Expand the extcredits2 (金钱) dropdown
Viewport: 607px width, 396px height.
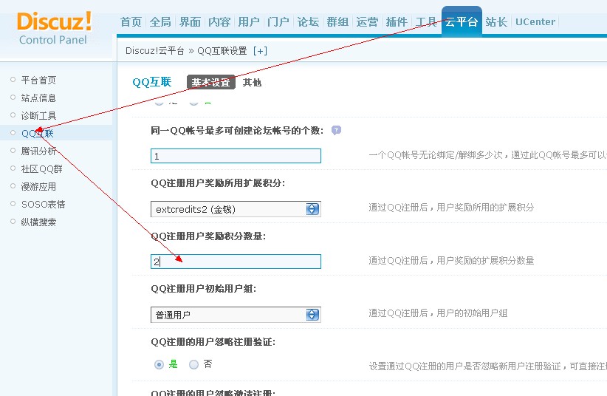click(x=236, y=209)
